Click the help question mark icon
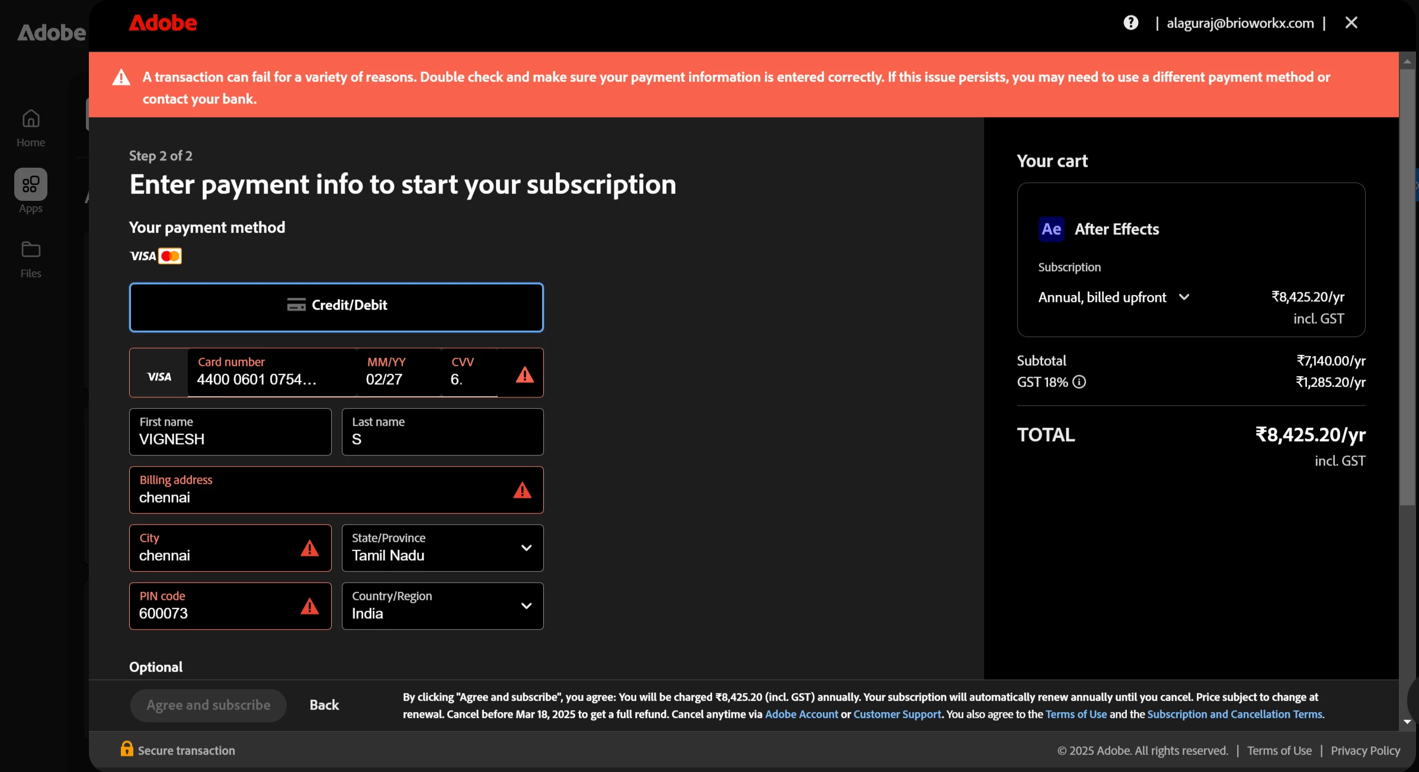 (1130, 23)
